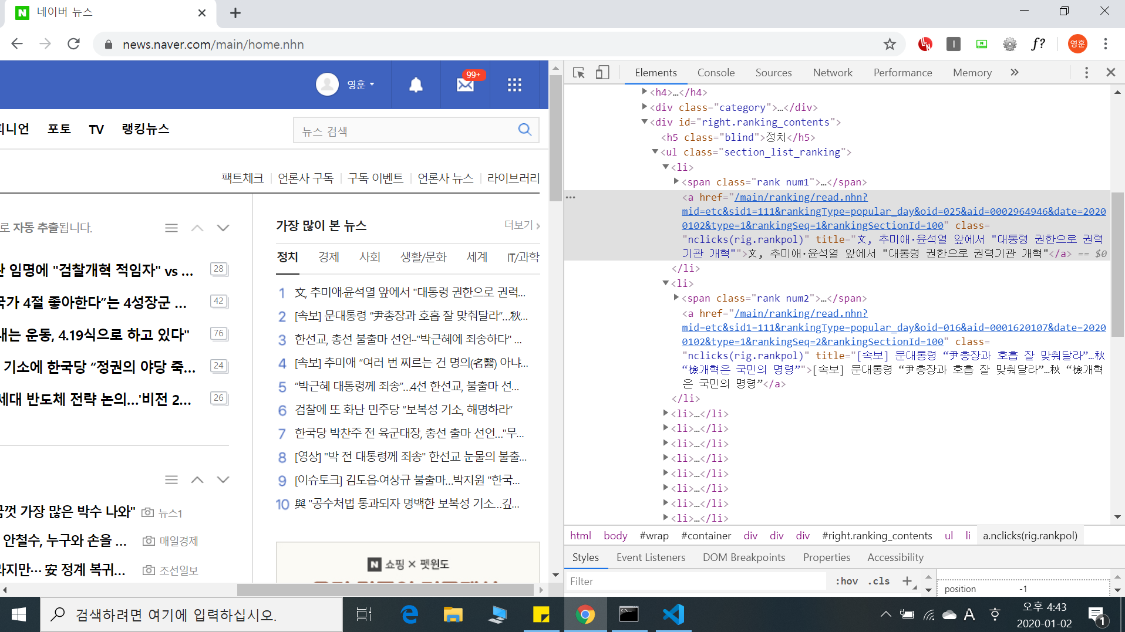Viewport: 1125px width, 632px height.
Task: Expand a collapsed li node in Elements
Action: pos(664,414)
